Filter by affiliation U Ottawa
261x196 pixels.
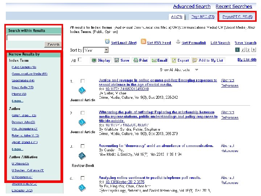pyautogui.click(x=20, y=164)
